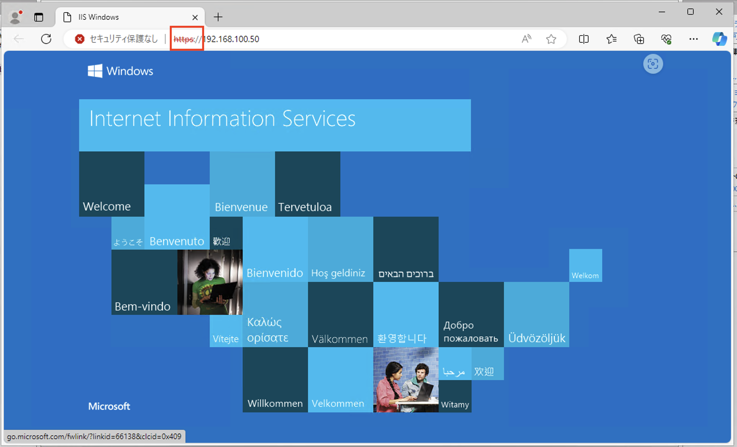
Task: Click the セキュリティ保護なし security warning
Action: point(117,39)
